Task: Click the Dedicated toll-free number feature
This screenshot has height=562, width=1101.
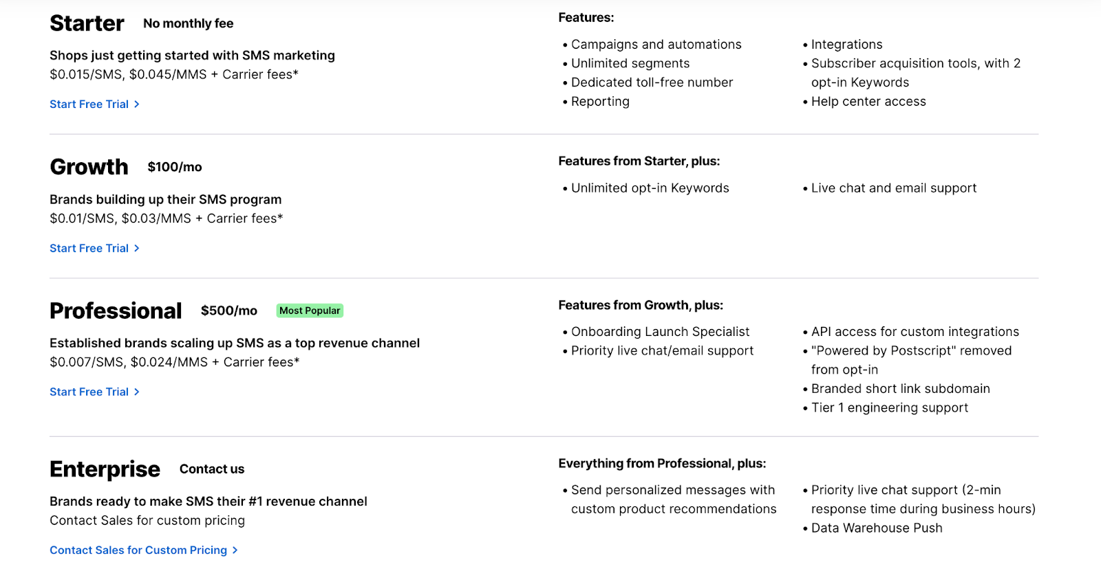Action: 652,82
